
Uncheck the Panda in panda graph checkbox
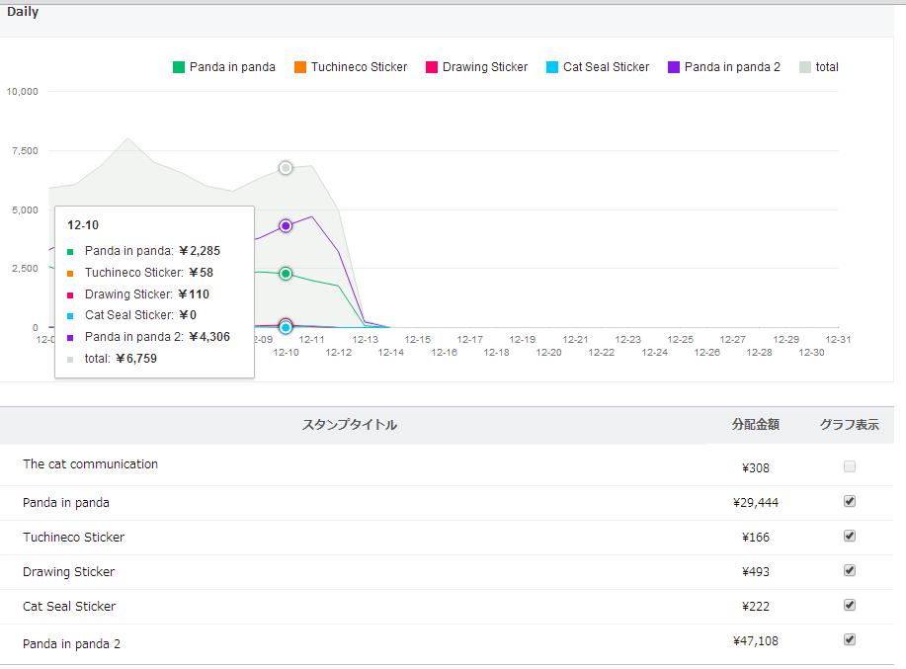850,501
